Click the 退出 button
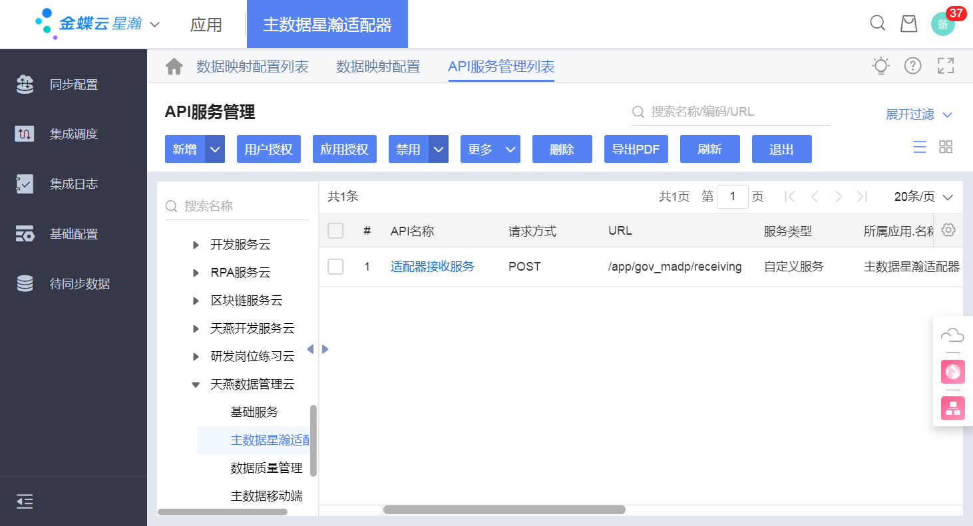This screenshot has height=526, width=973. click(x=782, y=149)
